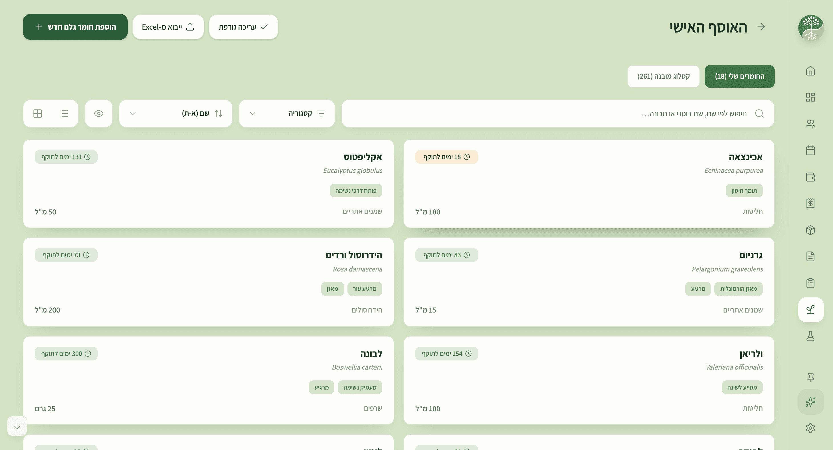Click the פותח דרכי נשימה tag
This screenshot has width=833, height=450.
pos(356,190)
